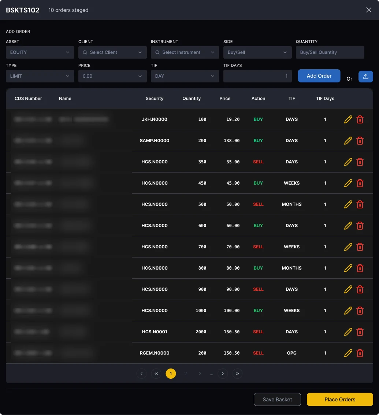Click the Buy/Sell Quantity input field
The image size is (379, 415).
coord(330,52)
